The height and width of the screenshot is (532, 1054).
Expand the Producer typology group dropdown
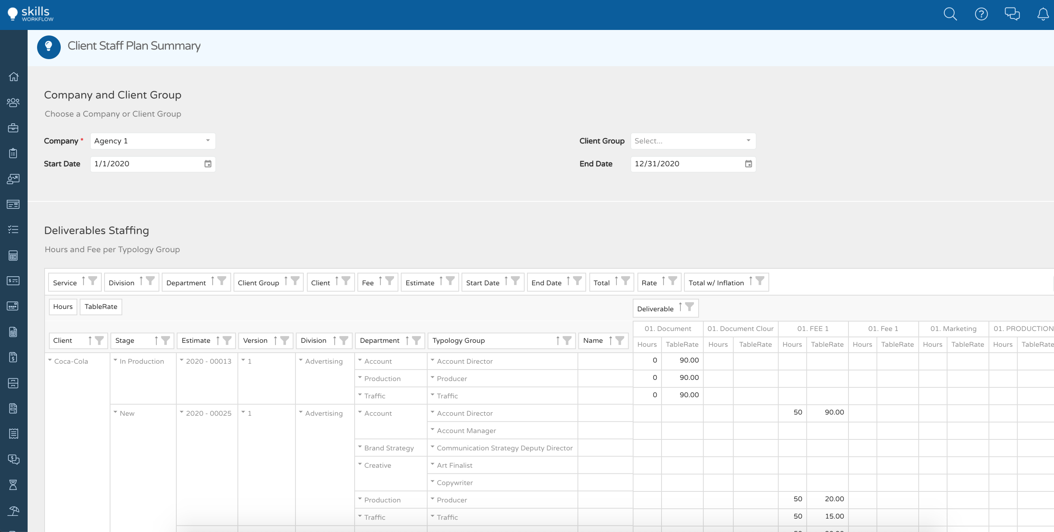click(x=432, y=378)
